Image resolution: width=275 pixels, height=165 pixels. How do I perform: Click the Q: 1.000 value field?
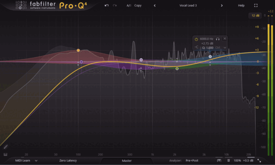pyautogui.click(x=208, y=47)
